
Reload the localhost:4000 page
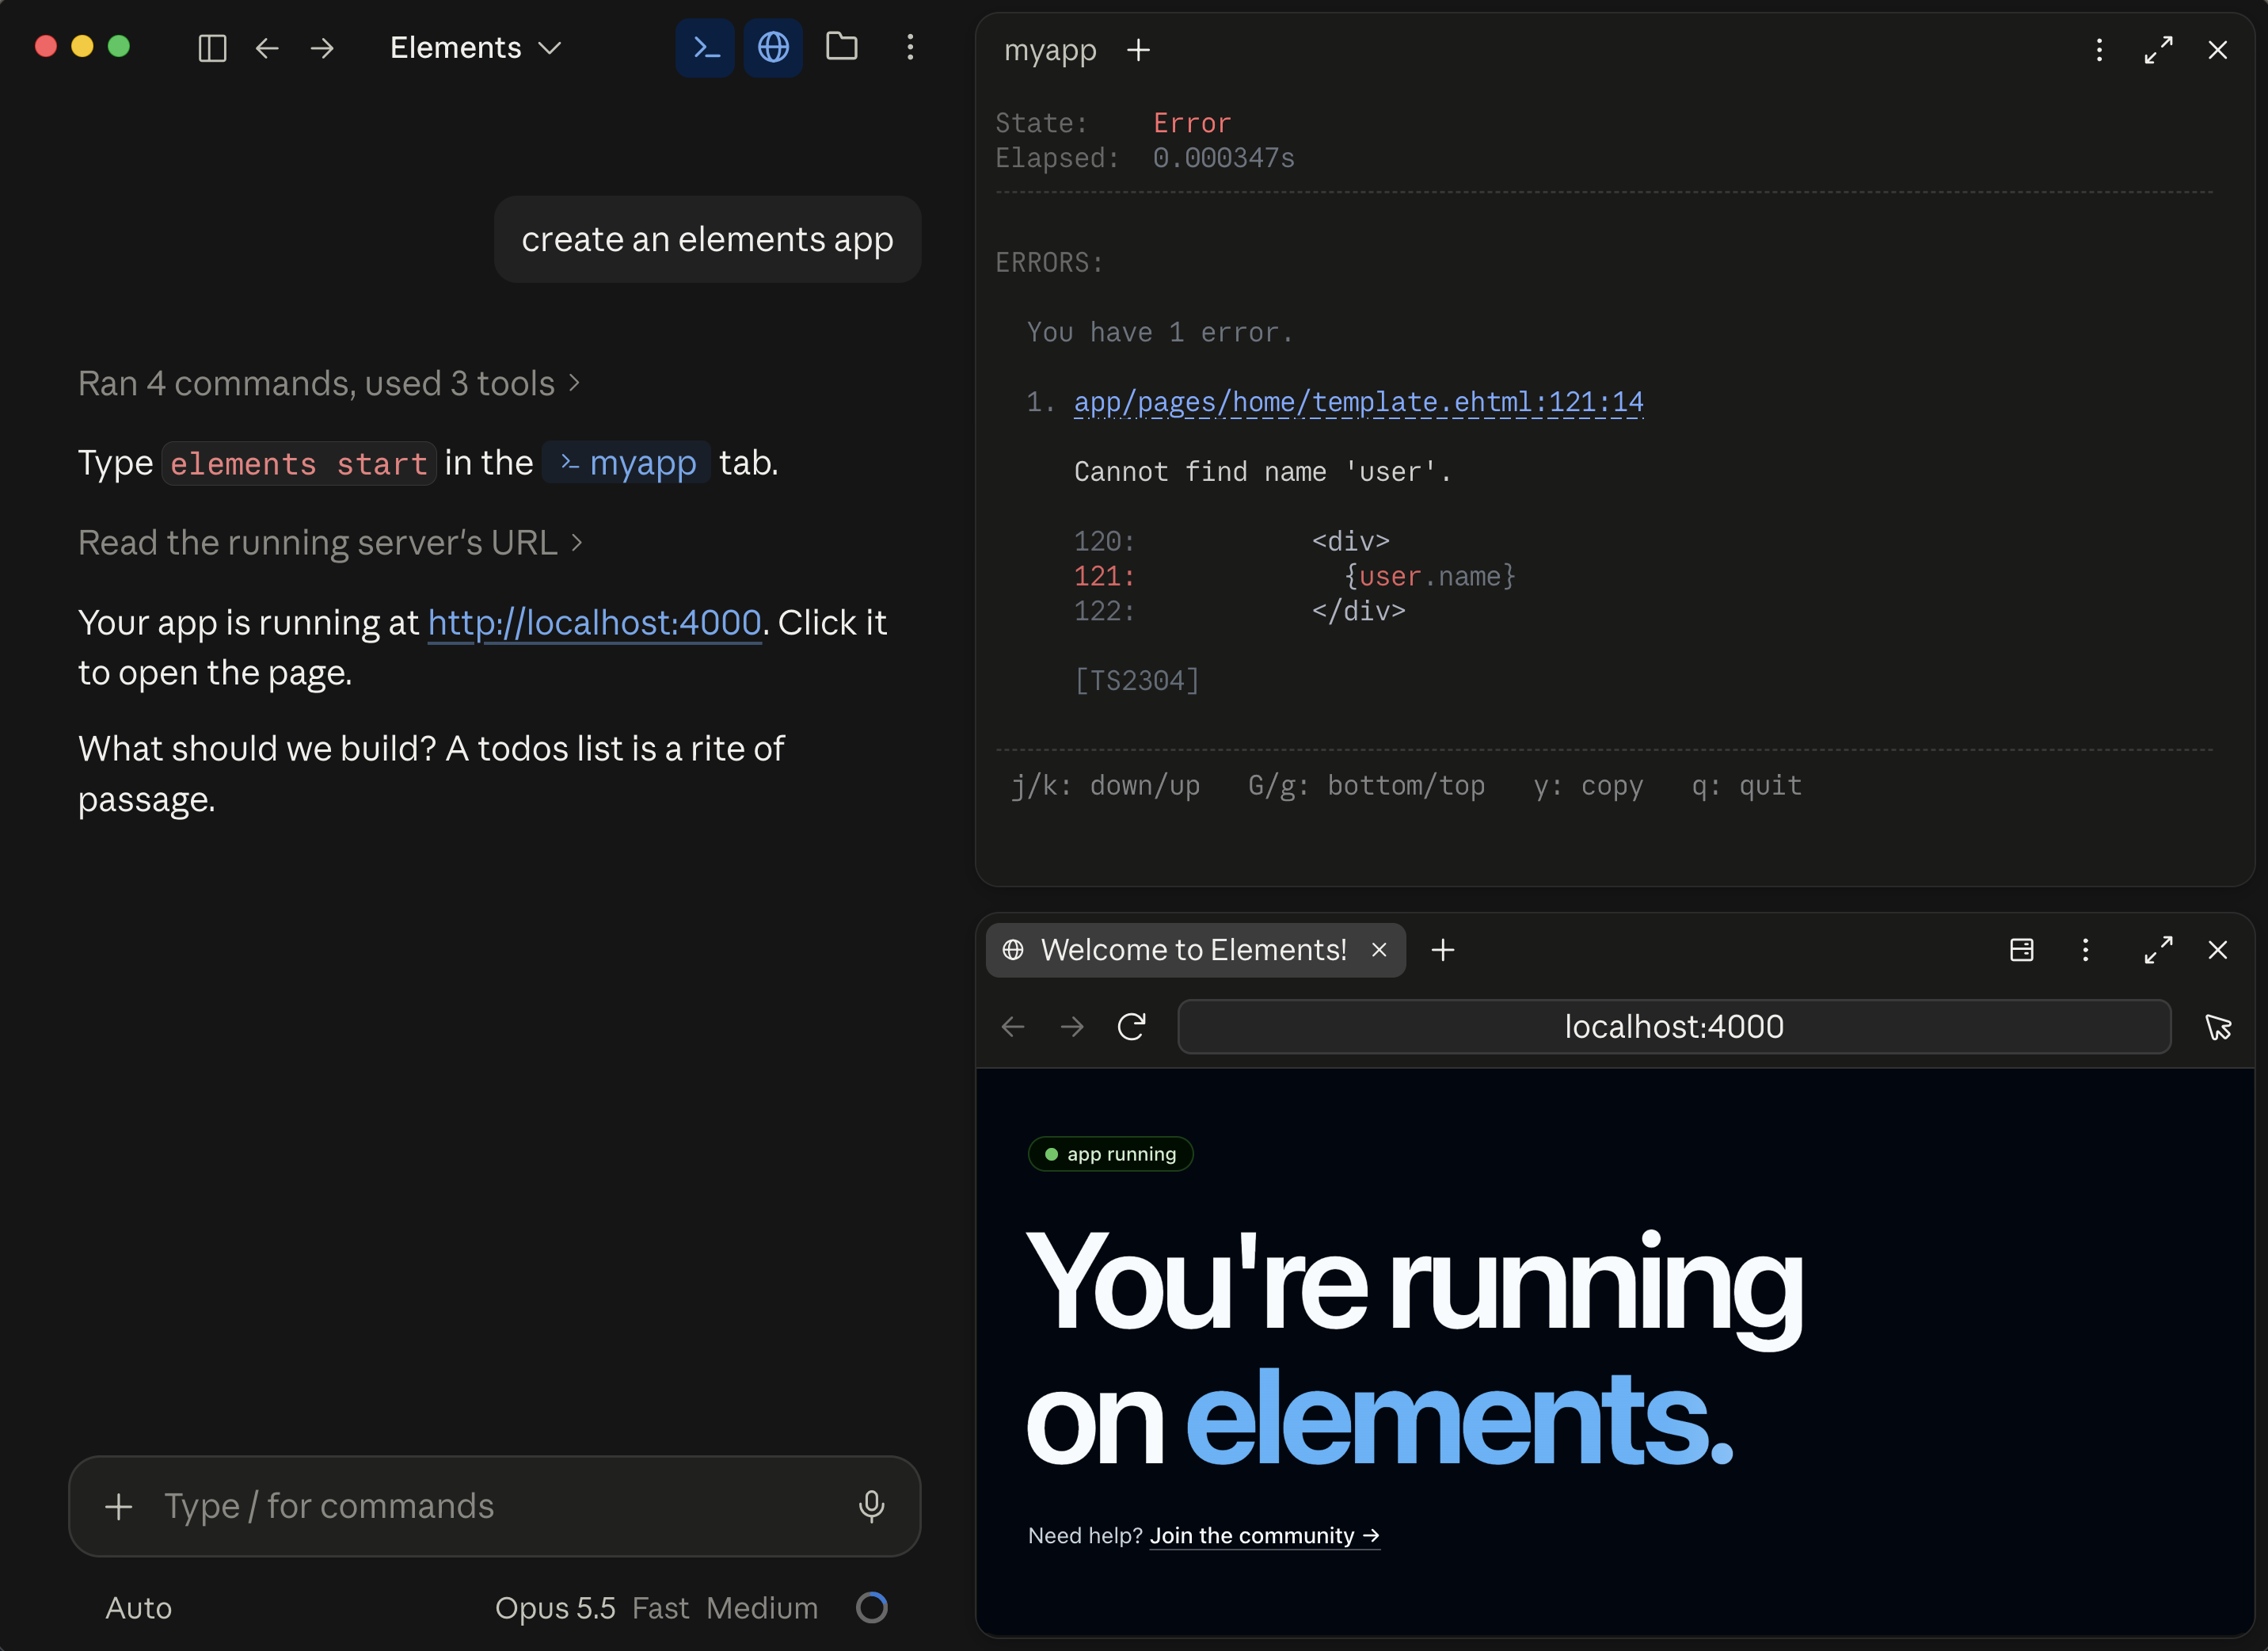[1131, 1027]
